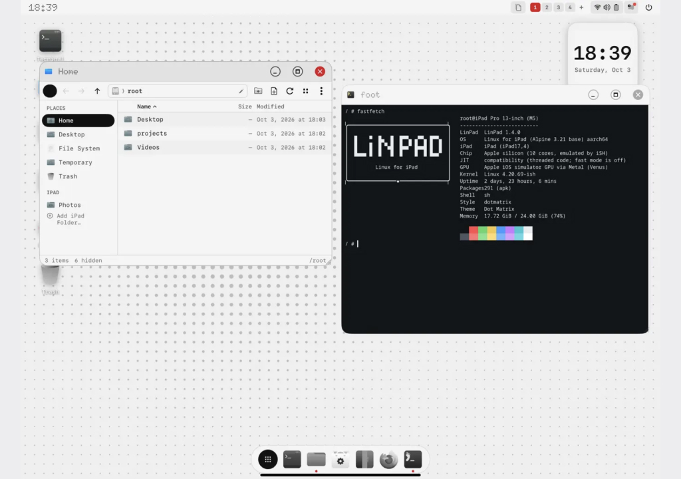Open the Wi-Fi status indicator

coord(598,7)
